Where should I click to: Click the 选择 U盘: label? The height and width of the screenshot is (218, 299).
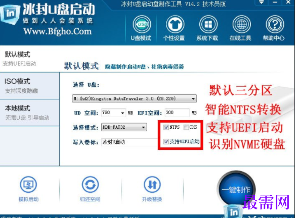pos(86,85)
